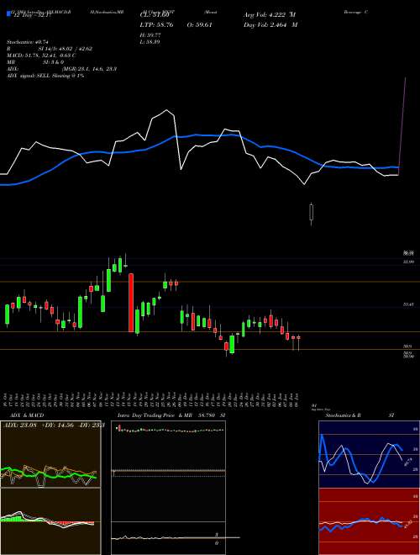Viewport: 420px width, 555px height.
Task: Click the blue 12 Day legend square
Action: pyautogui.click(x=9, y=13)
